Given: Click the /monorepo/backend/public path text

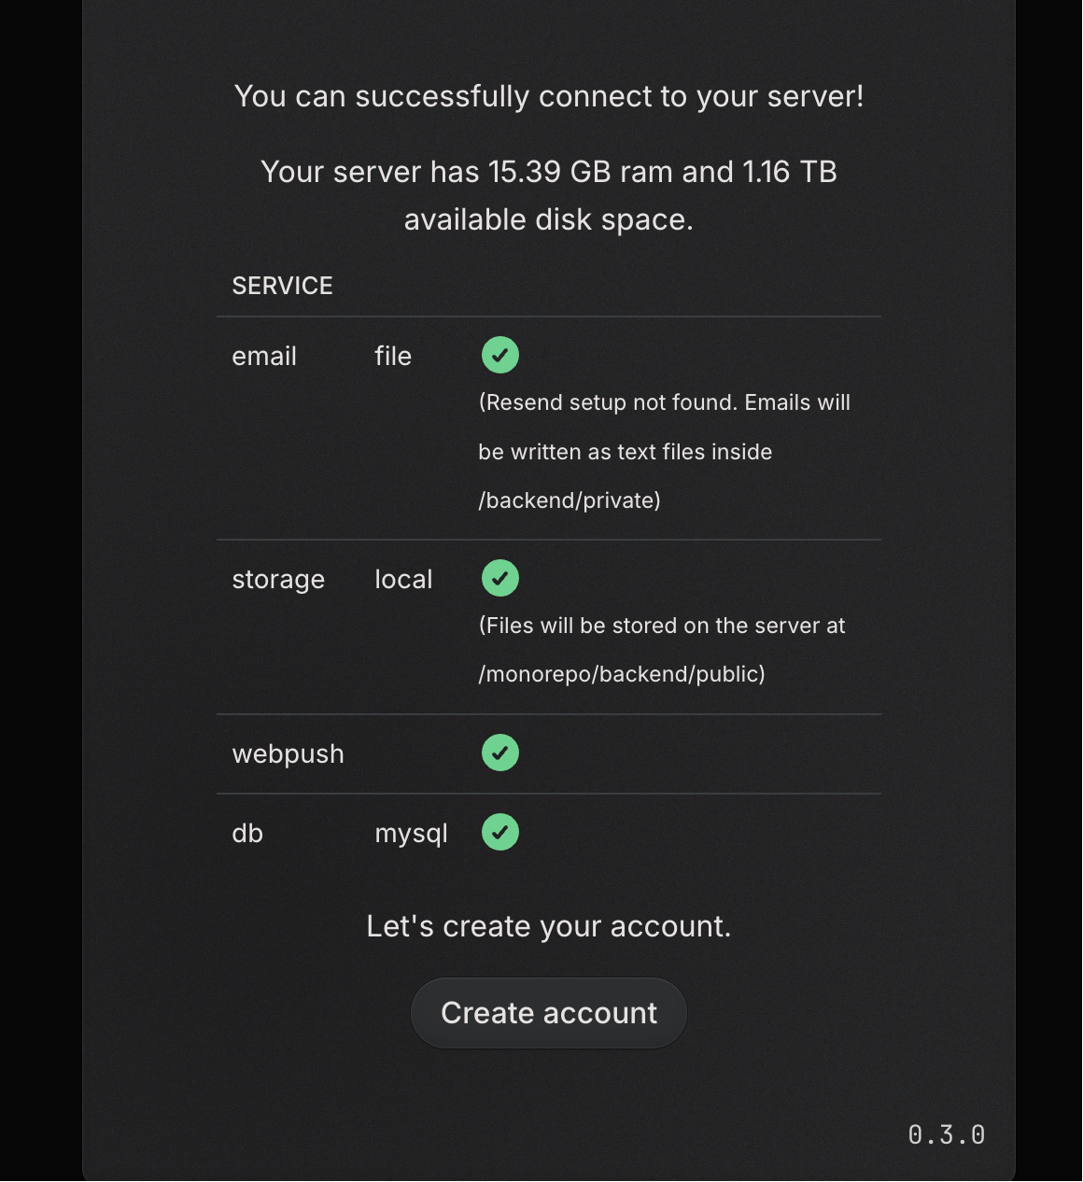Looking at the screenshot, I should tap(622, 674).
